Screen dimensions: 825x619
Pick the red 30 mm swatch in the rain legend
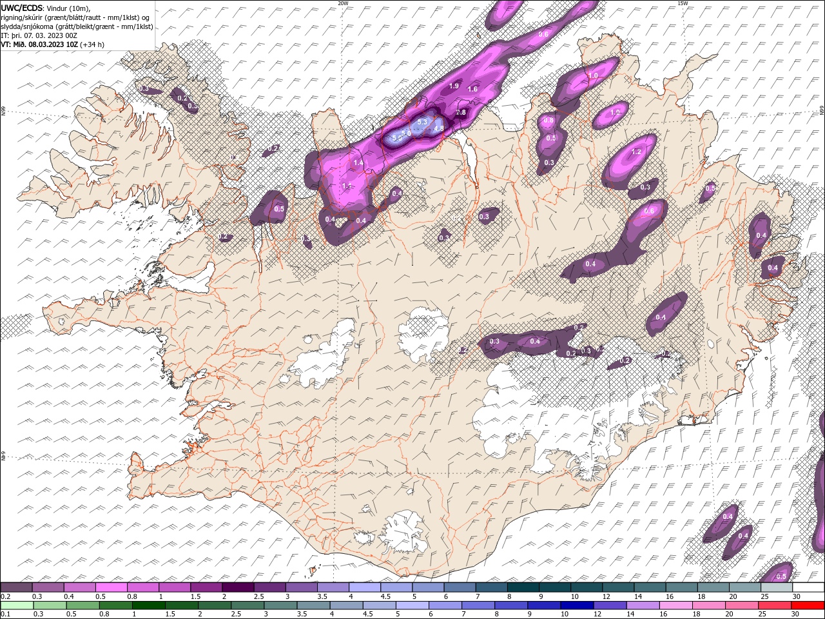pyautogui.click(x=808, y=605)
